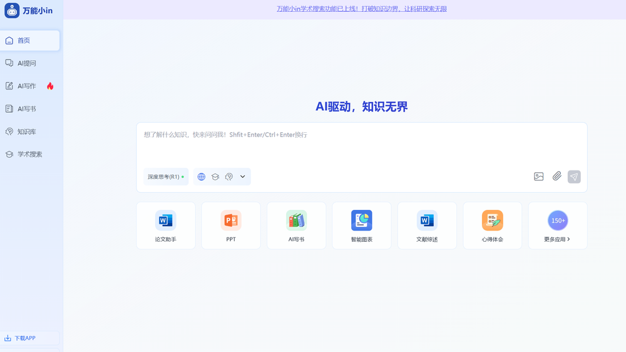Click the 下载APP button
626x352 pixels.
coord(29,338)
